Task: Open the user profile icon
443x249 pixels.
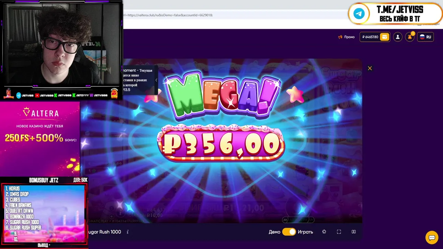Action: [398, 37]
